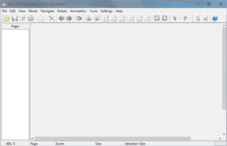Viewport: 227px width, 146px height.
Task: Click inside the white Pages thumbnail list
Action: click(15, 85)
